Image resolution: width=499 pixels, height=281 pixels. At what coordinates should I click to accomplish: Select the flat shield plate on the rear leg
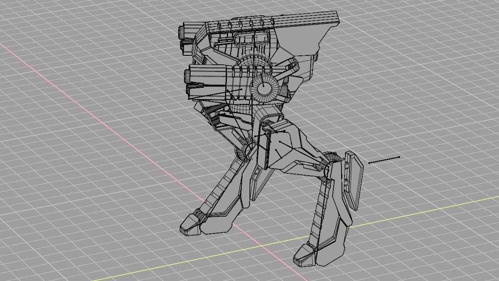[x=354, y=180]
